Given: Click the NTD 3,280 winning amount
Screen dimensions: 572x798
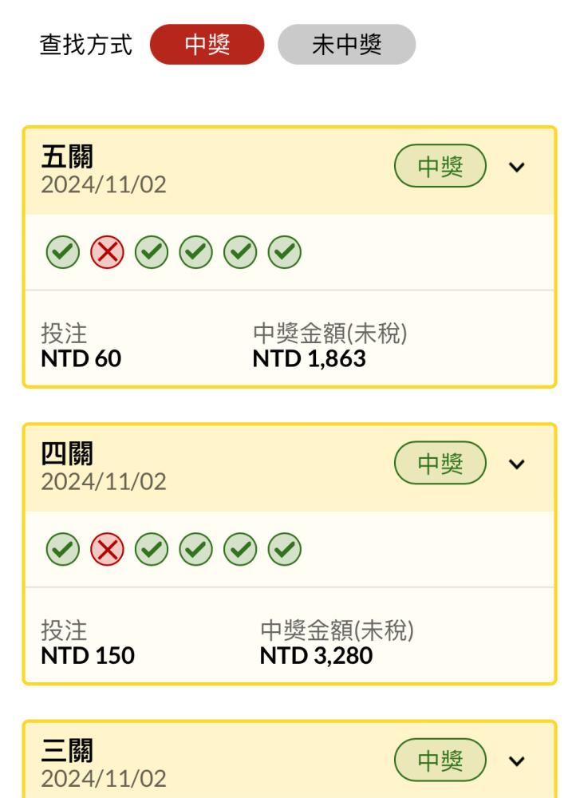Looking at the screenshot, I should [316, 655].
